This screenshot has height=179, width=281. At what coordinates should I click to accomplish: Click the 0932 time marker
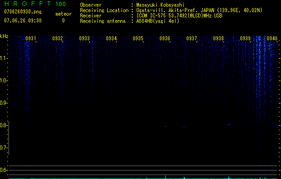[x=58, y=38]
